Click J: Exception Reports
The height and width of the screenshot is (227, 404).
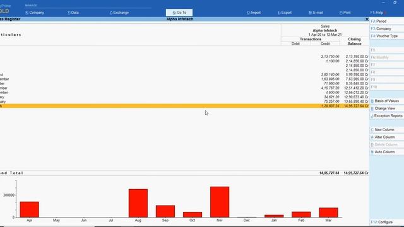tap(387, 116)
